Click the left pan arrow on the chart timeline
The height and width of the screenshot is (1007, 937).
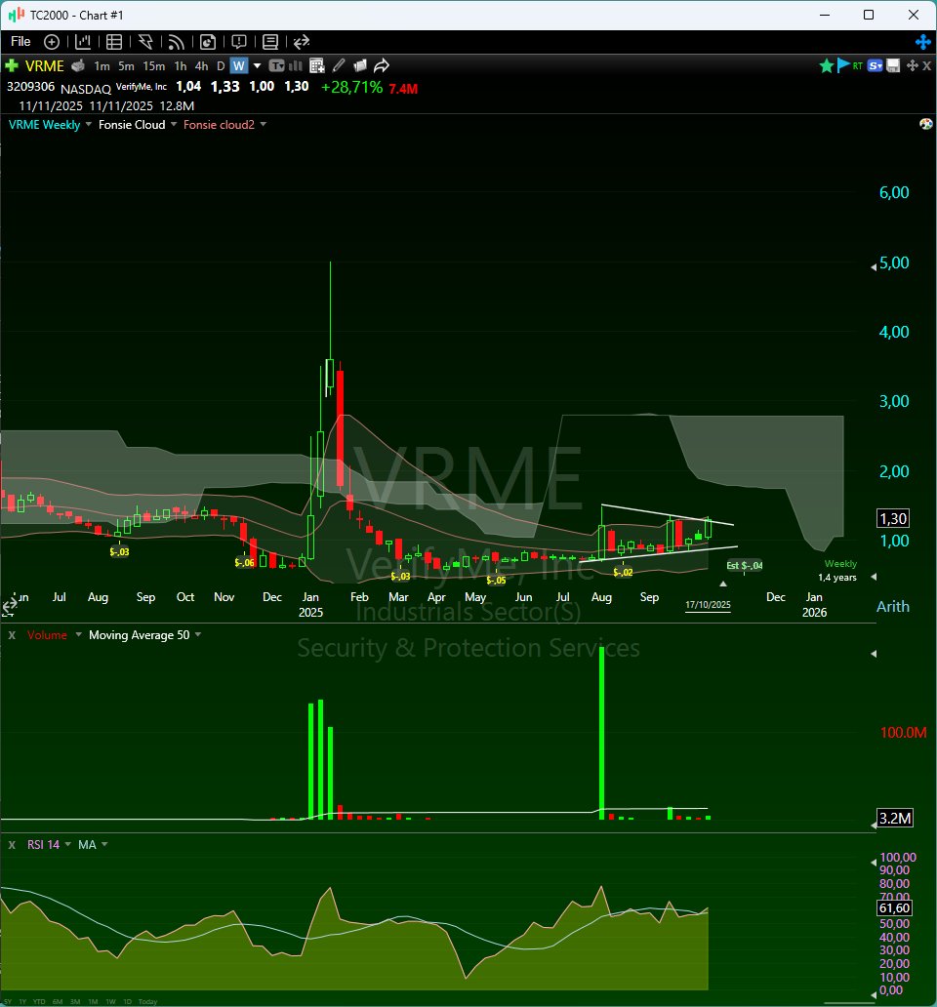pyautogui.click(x=9, y=605)
